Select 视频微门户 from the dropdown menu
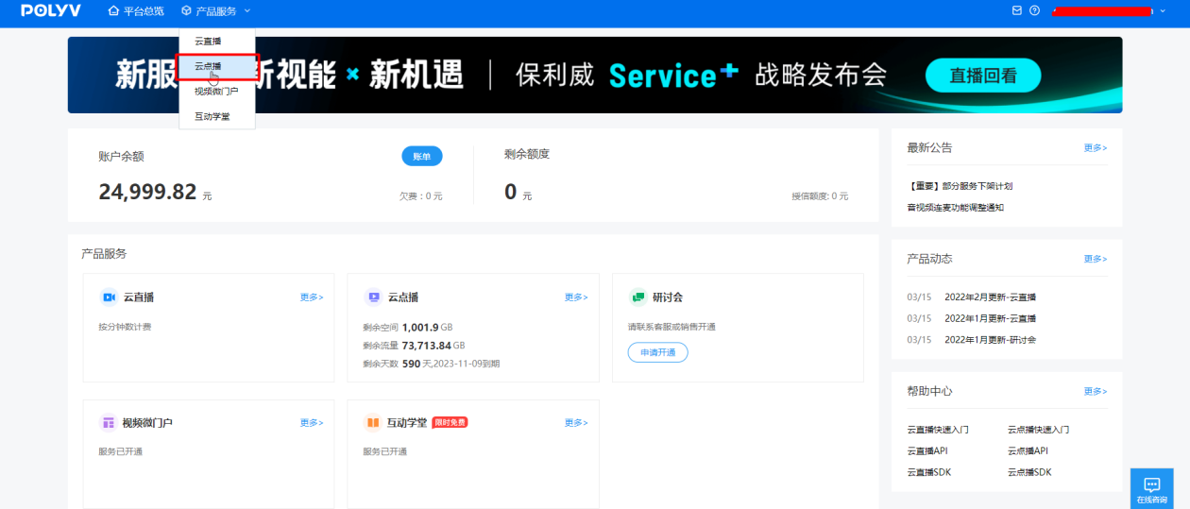This screenshot has width=1190, height=509. point(215,92)
